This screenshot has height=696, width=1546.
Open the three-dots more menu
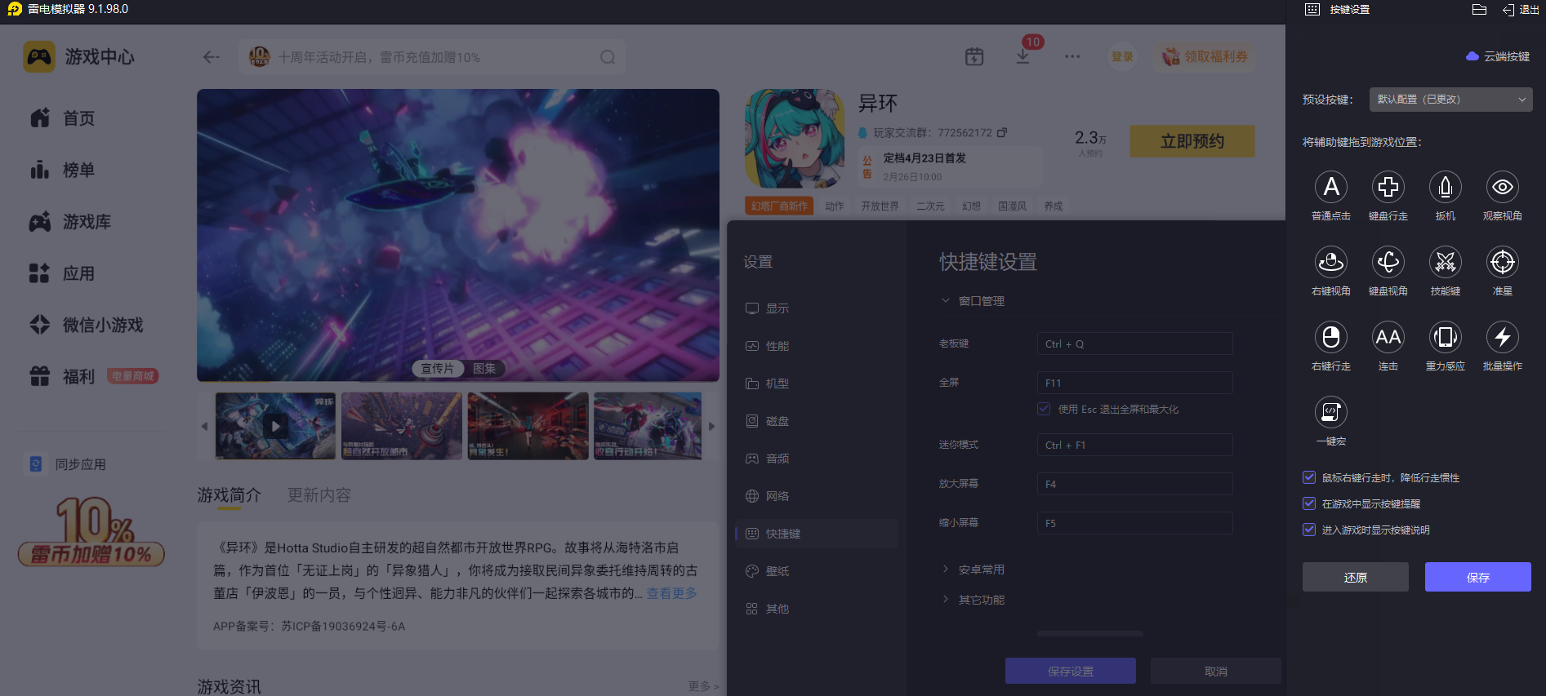(x=1072, y=56)
